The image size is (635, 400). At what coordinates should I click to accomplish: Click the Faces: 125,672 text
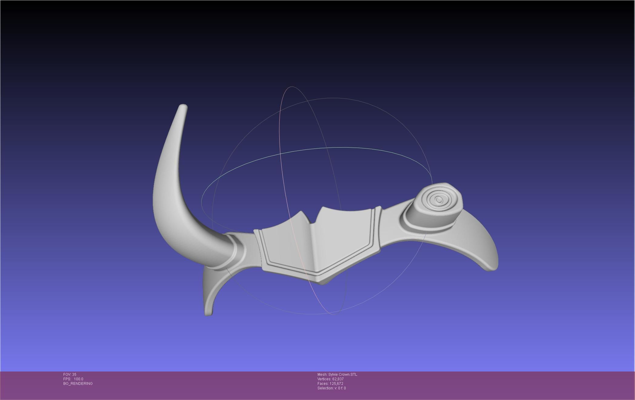330,384
